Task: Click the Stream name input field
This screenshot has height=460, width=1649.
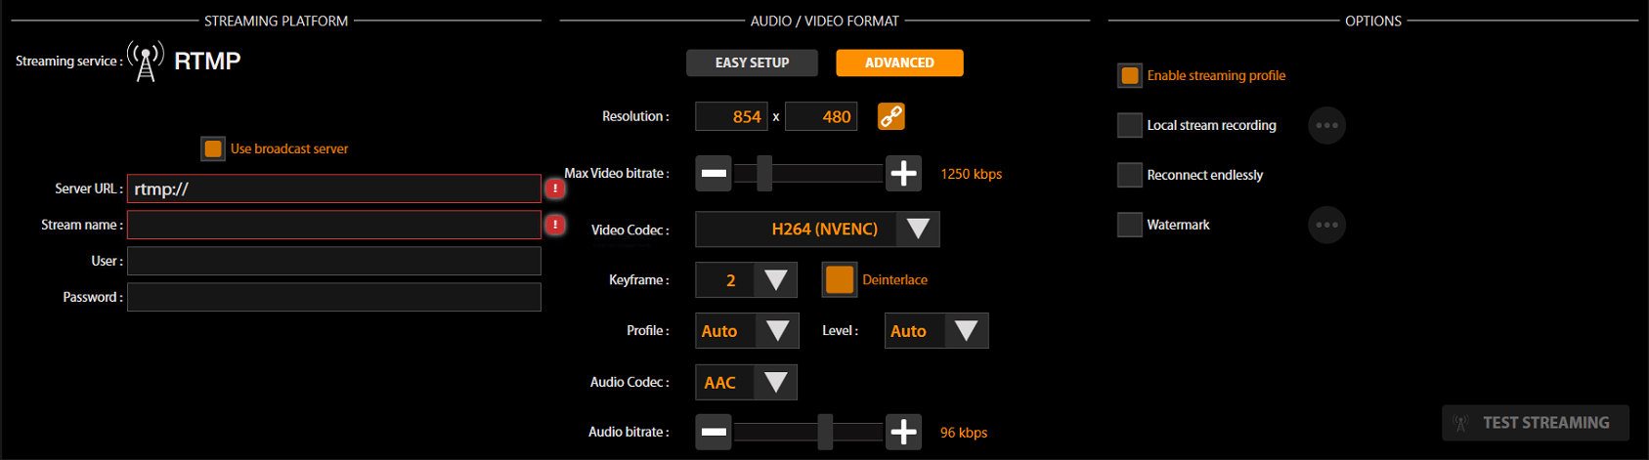Action: click(x=333, y=225)
